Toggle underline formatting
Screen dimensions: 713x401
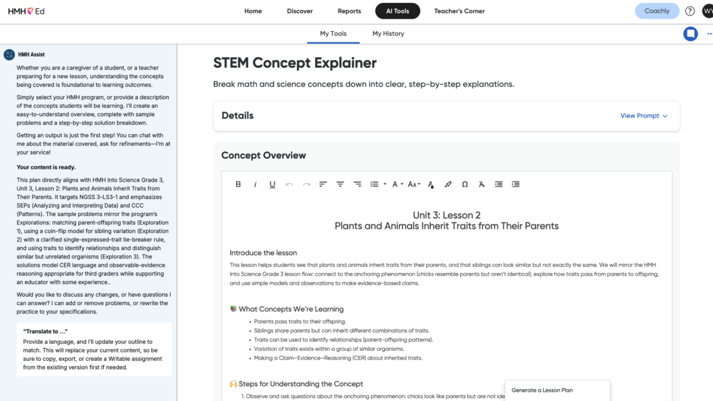tap(272, 184)
